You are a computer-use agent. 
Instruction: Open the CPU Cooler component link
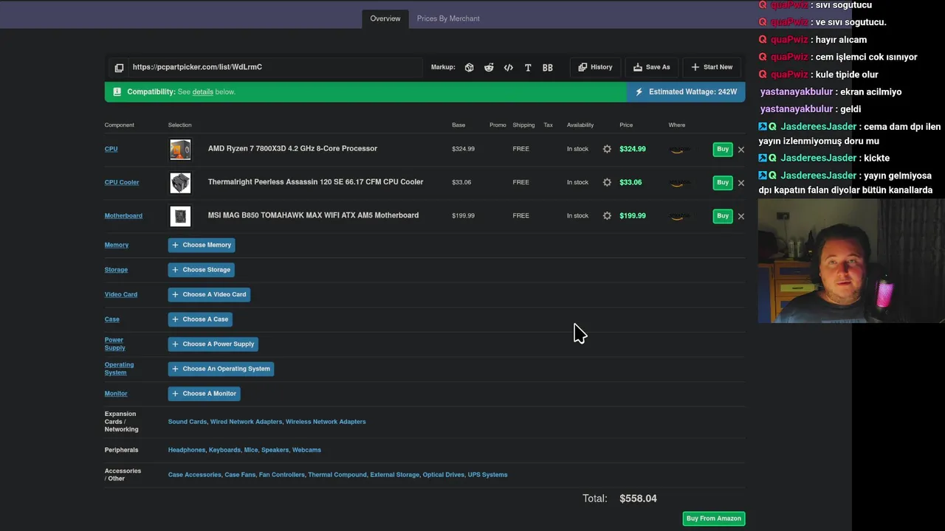[x=122, y=182]
